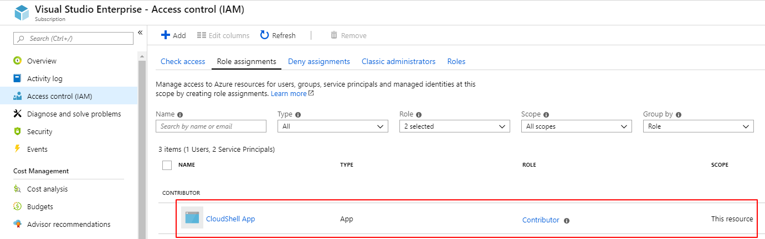Viewport: 765px width, 239px height.
Task: Open the Deny assignments tab
Action: (319, 61)
